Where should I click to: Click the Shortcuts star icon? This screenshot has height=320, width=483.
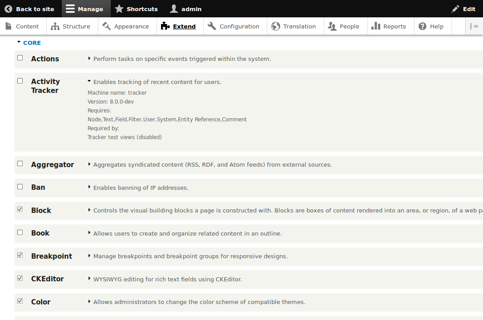coord(119,9)
